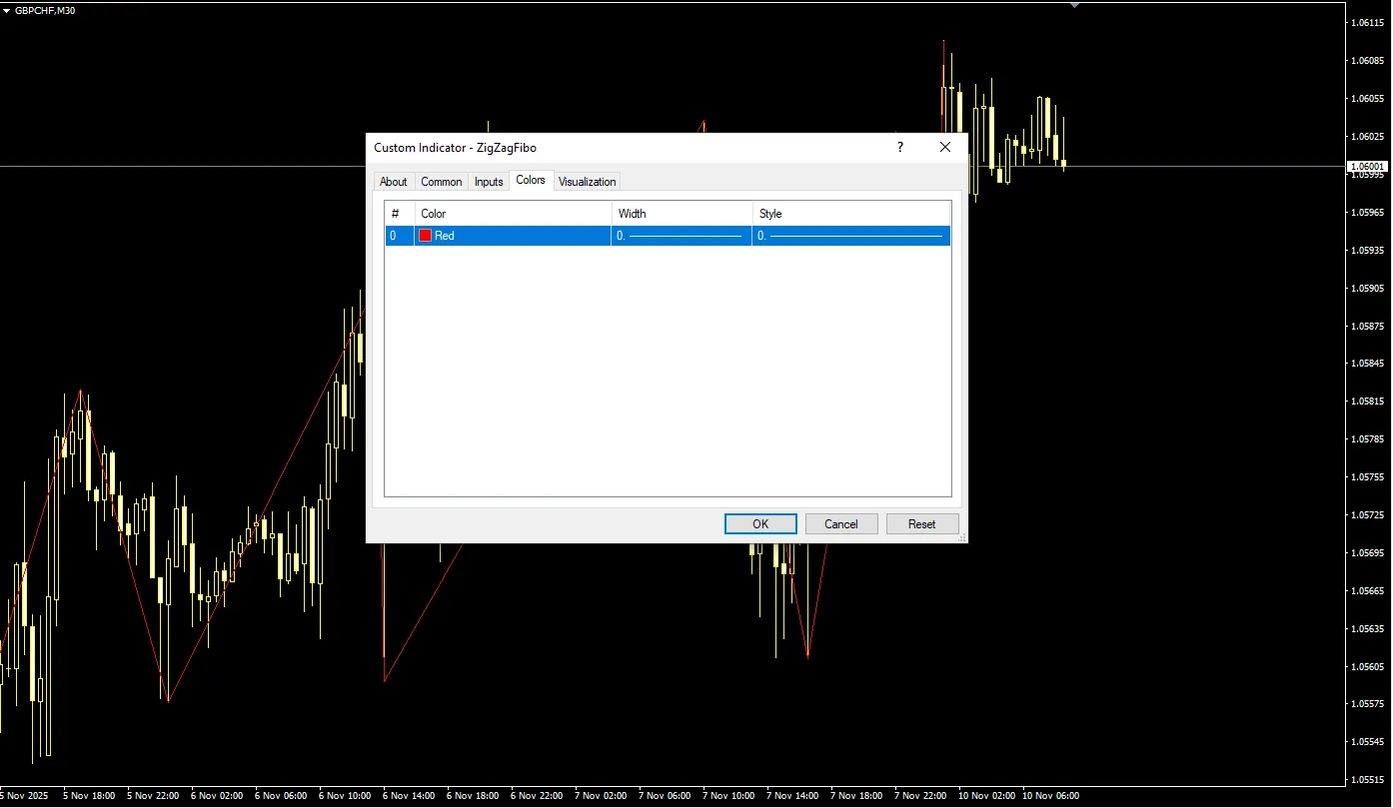Click the question mark help icon

point(899,148)
